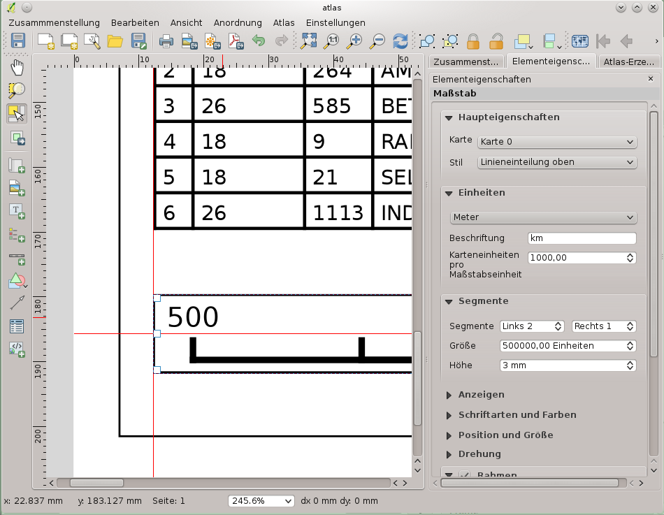This screenshot has height=515, width=664.
Task: Show hidden toolbar items via chevron
Action: pos(656,41)
